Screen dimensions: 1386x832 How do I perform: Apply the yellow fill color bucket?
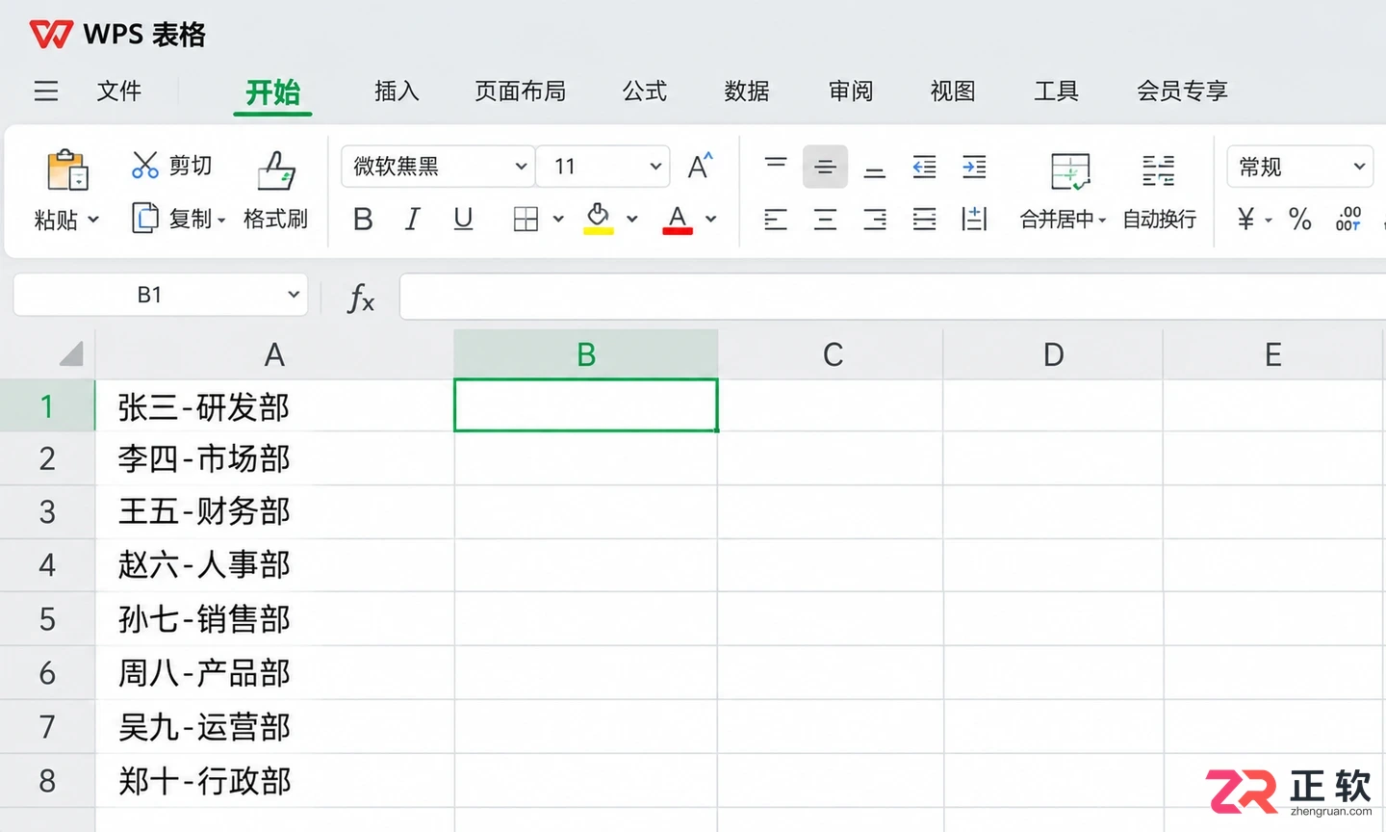(x=598, y=219)
